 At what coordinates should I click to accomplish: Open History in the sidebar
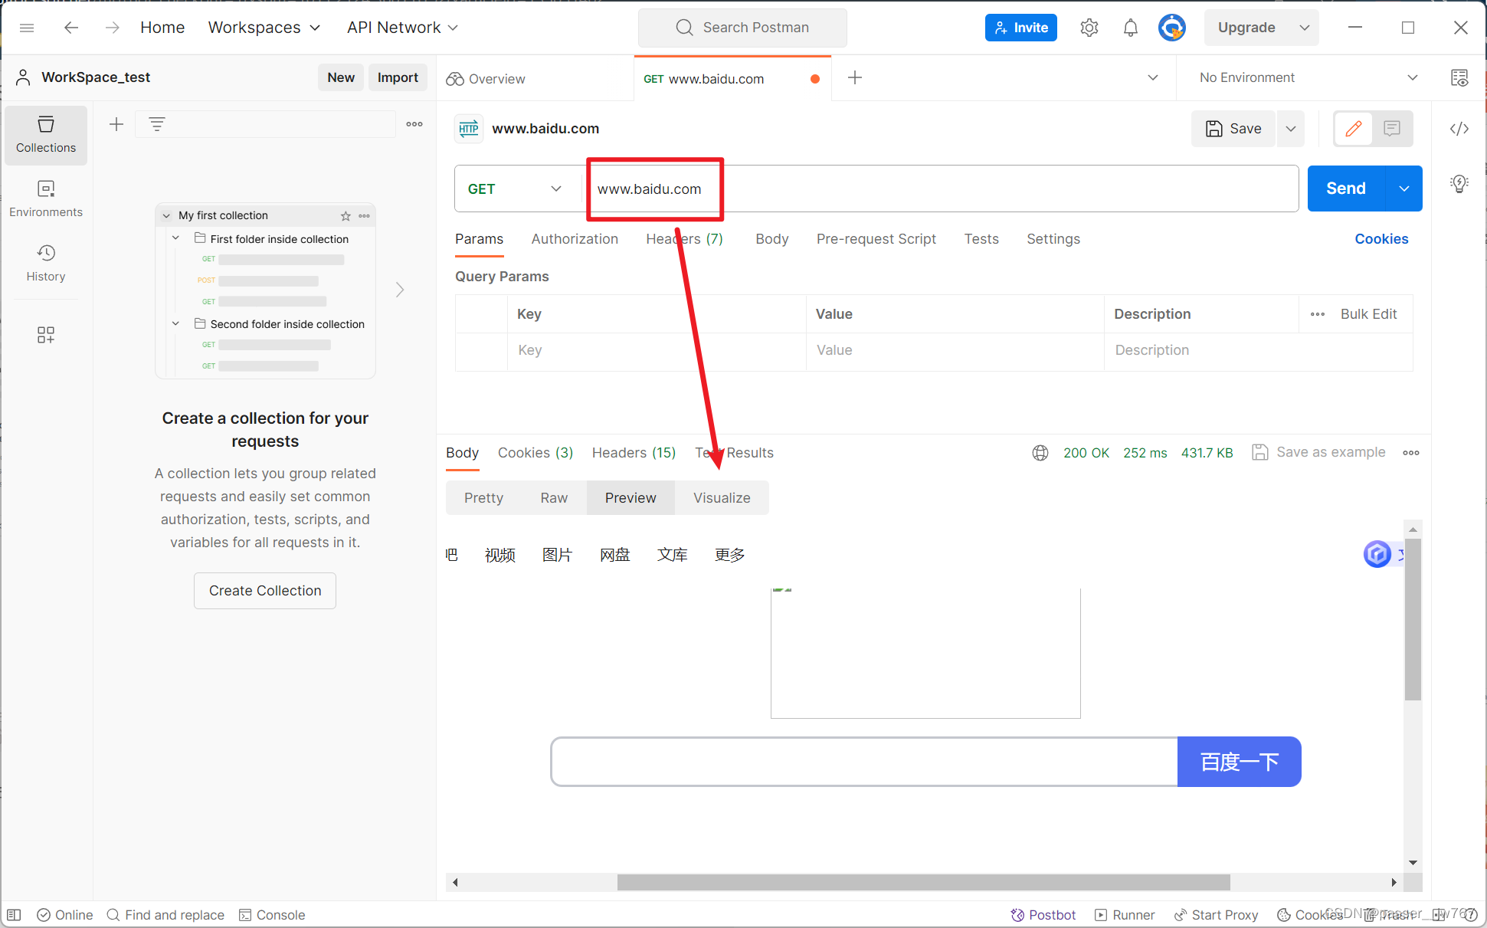tap(46, 264)
